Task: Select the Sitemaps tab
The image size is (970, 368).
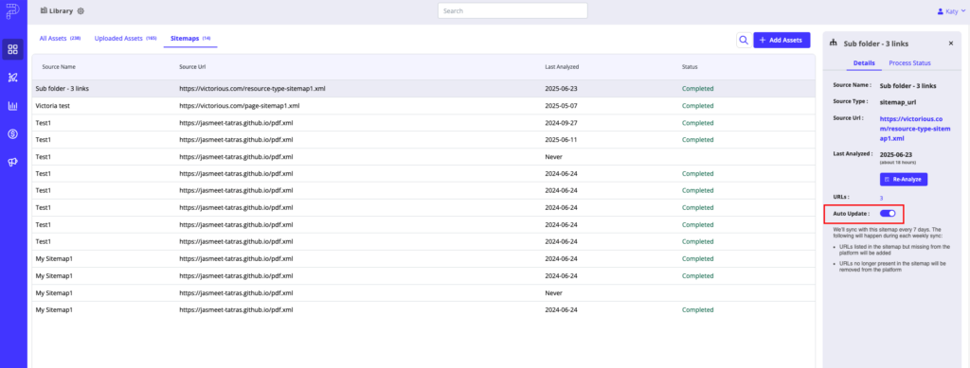Action: [x=190, y=38]
